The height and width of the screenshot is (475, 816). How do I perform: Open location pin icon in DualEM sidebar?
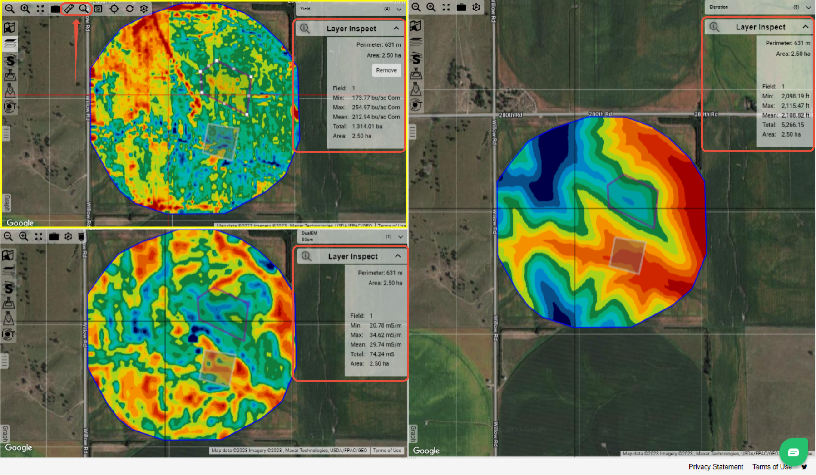tap(8, 319)
